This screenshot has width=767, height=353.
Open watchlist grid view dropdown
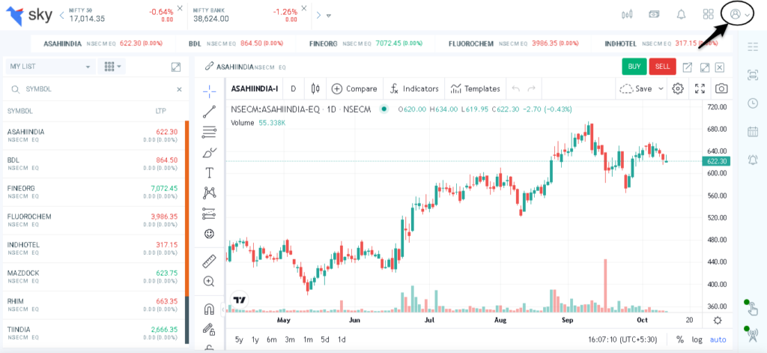point(112,67)
